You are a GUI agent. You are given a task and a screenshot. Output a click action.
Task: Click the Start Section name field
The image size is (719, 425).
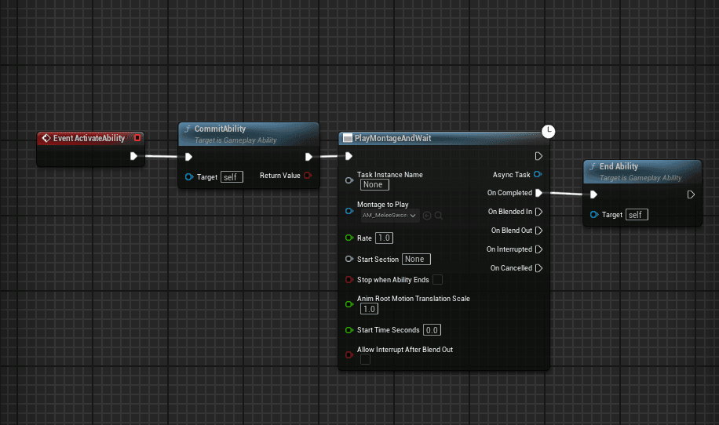point(415,259)
